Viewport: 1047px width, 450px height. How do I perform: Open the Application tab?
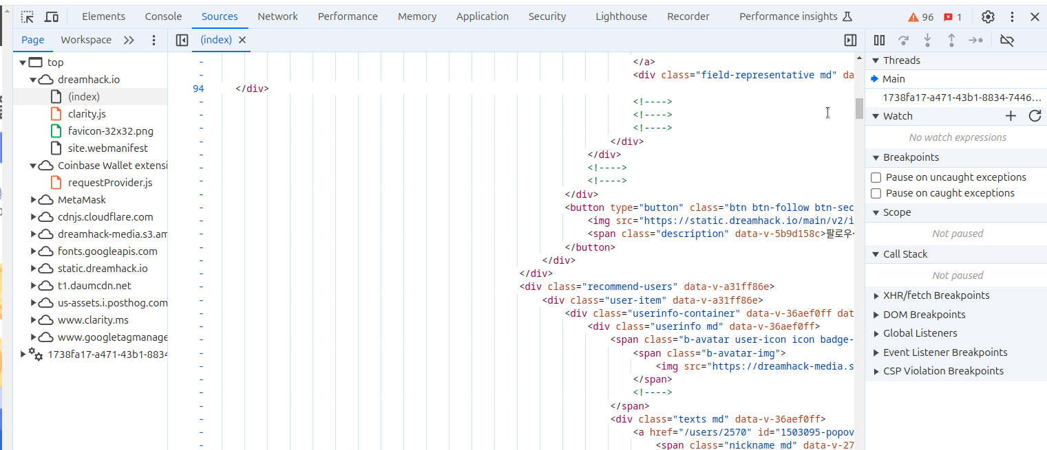tap(483, 16)
